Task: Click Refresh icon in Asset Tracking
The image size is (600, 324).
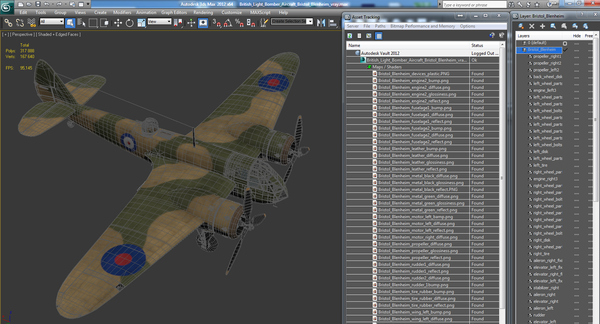Action: (x=349, y=36)
